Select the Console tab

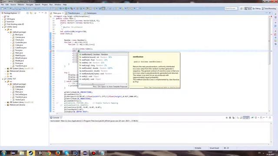click(x=56, y=117)
